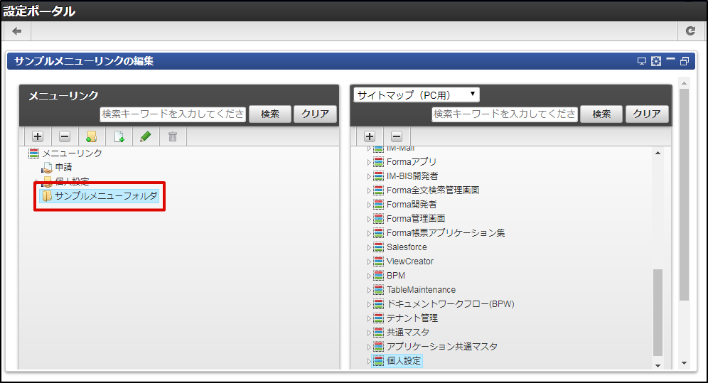Focus the sitemap search keyword field
This screenshot has width=708, height=383.
505,114
